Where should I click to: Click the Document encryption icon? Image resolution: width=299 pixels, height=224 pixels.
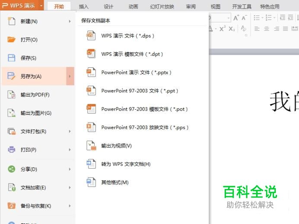point(11,187)
